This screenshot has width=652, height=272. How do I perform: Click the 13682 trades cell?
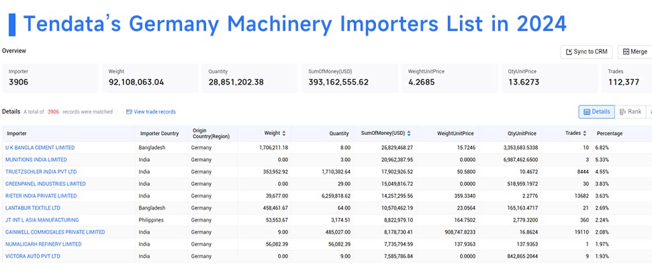pos(582,196)
